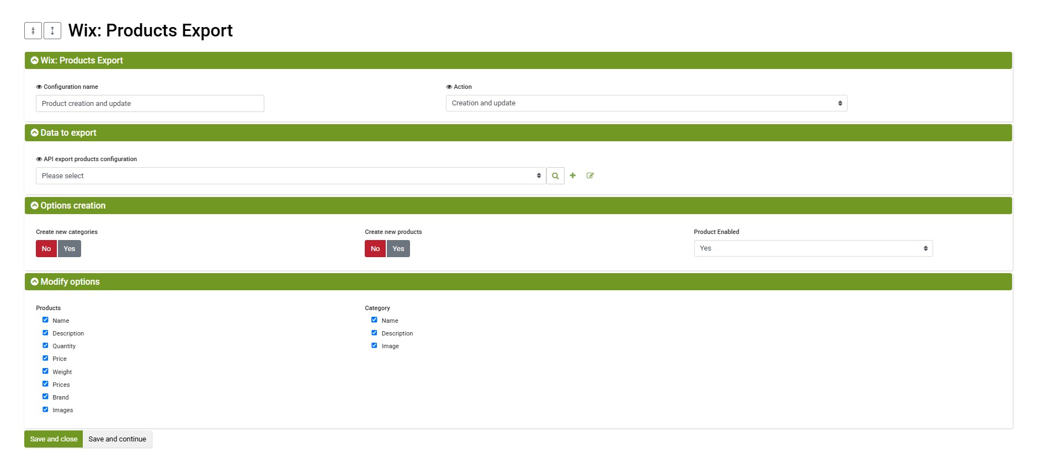Disable the Brand checkbox
Viewport: 1038px width, 458px height.
coord(45,397)
